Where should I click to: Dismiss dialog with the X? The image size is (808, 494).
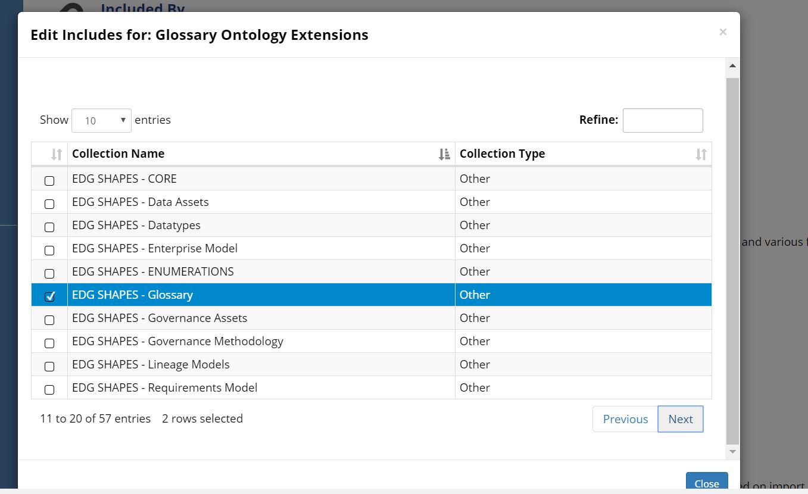(x=723, y=32)
